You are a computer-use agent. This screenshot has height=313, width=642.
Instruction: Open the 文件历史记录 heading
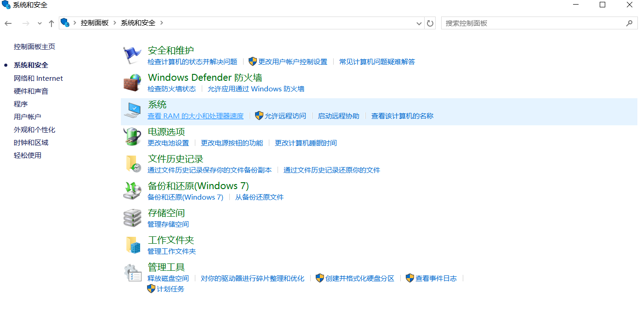click(x=176, y=159)
